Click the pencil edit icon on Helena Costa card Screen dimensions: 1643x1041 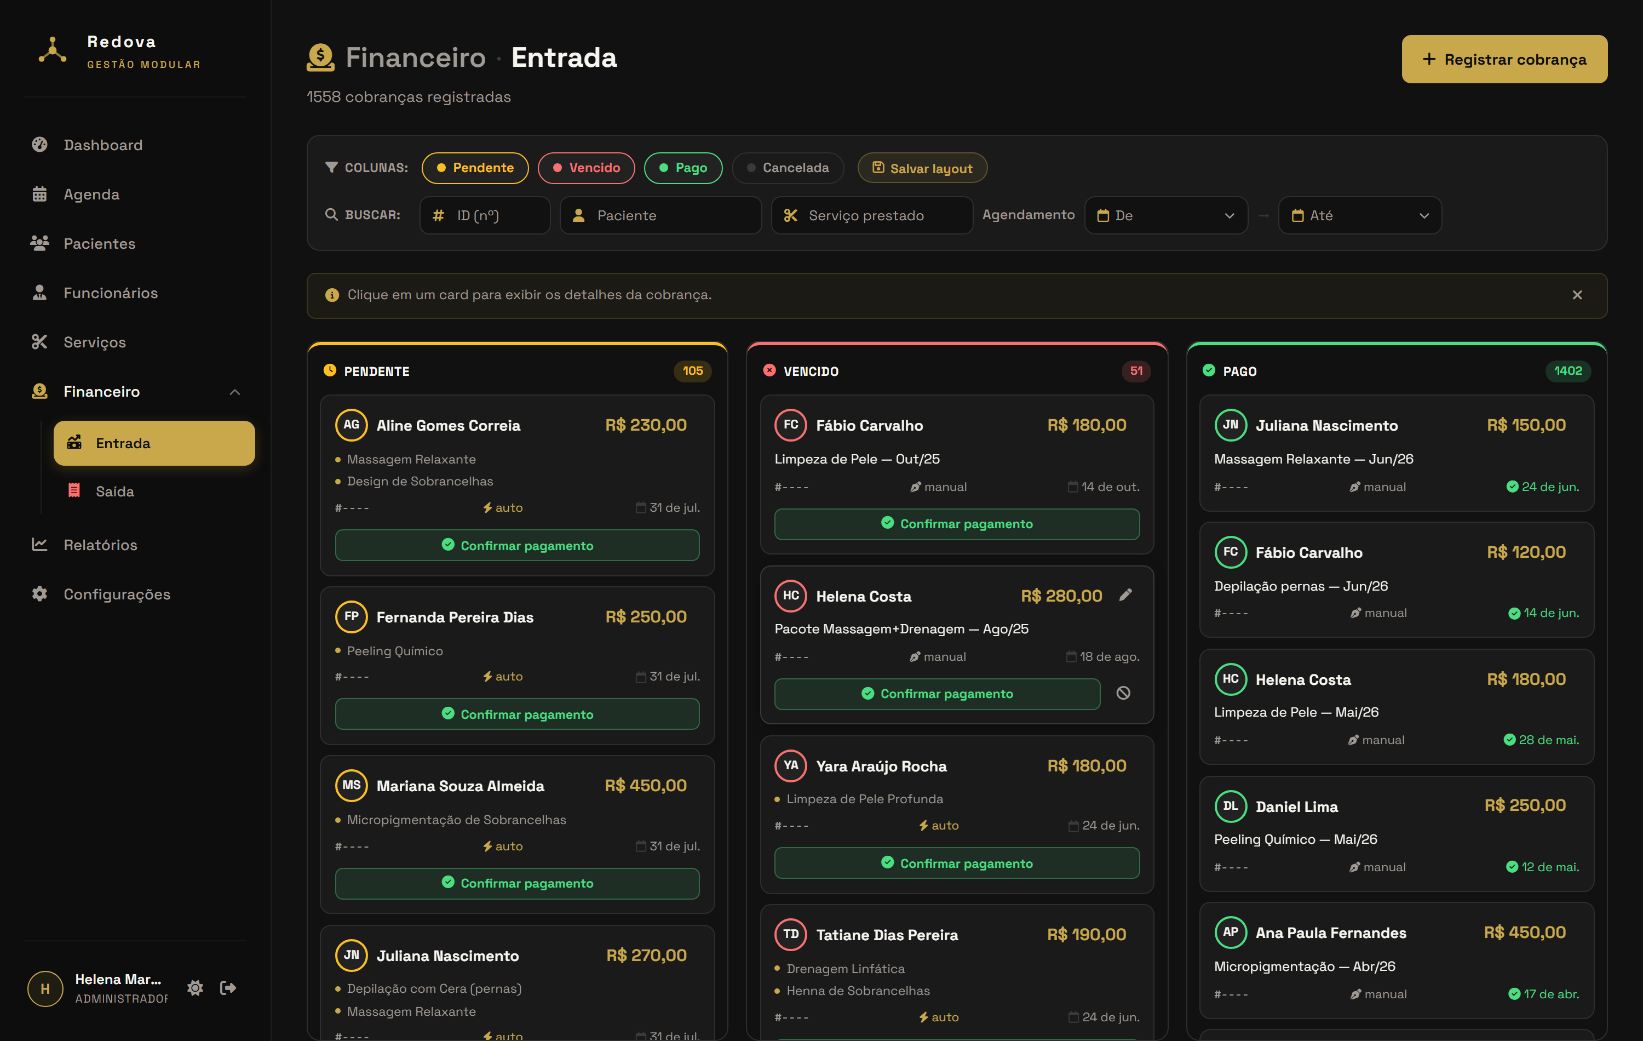tap(1126, 595)
